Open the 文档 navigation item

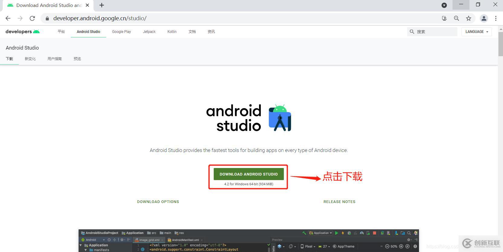coord(192,31)
